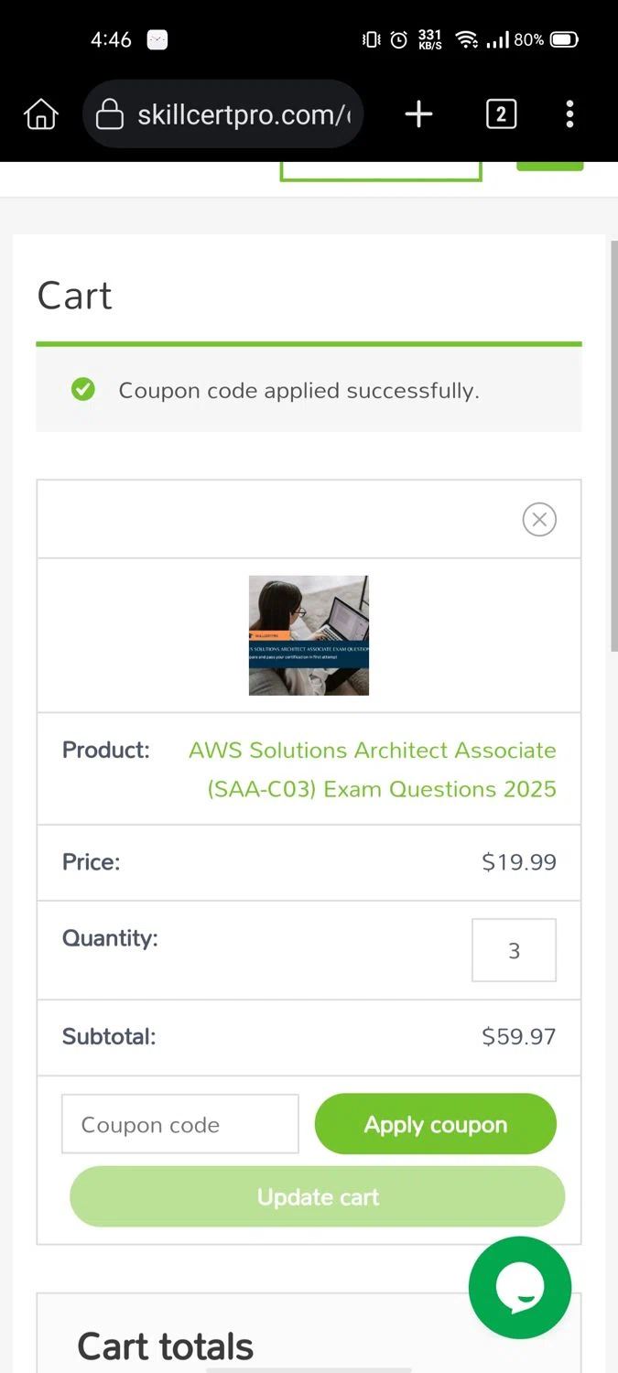Remove the AWS product using the circled X
Viewport: 618px width, 1373px height.
tap(539, 519)
